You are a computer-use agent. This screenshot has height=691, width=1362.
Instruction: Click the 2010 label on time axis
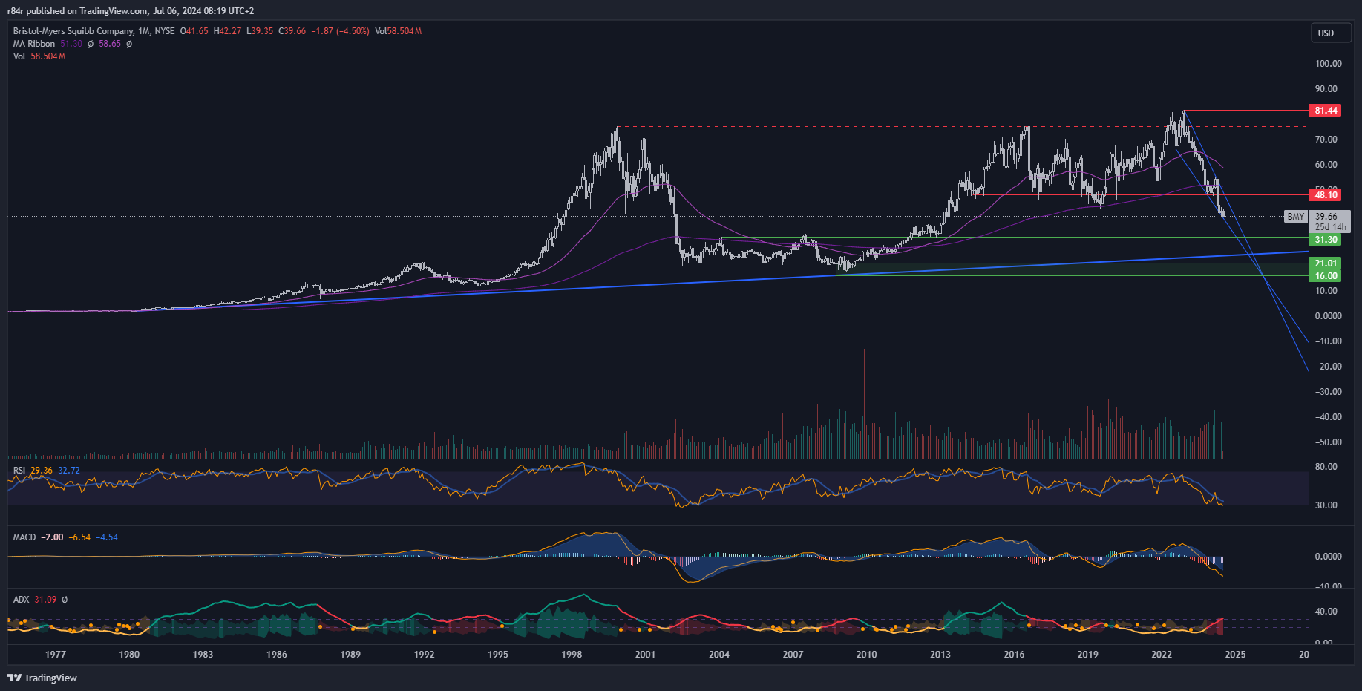tap(866, 655)
